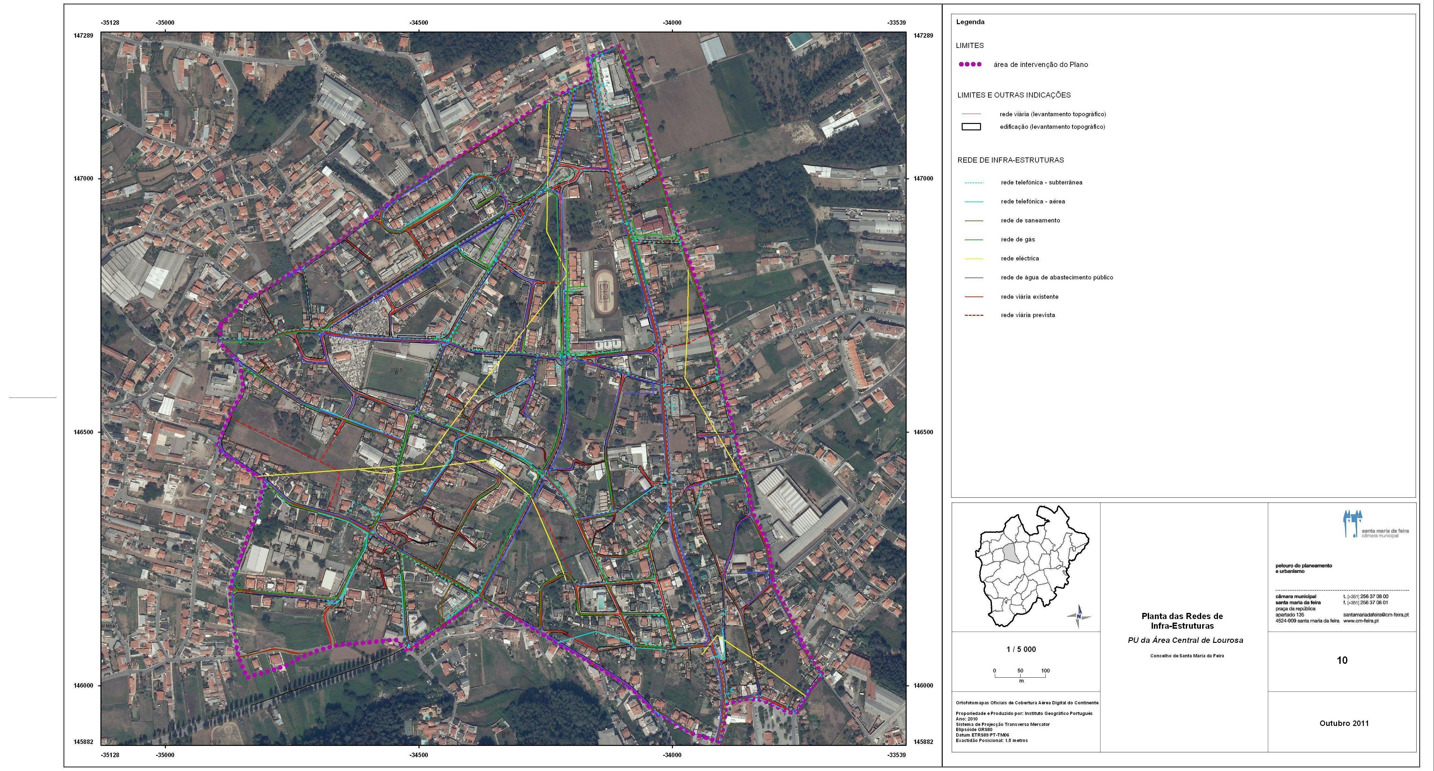The height and width of the screenshot is (771, 1434).
Task: Click the santamariadafeira@cm-feira.pt email address
Action: coord(1375,615)
